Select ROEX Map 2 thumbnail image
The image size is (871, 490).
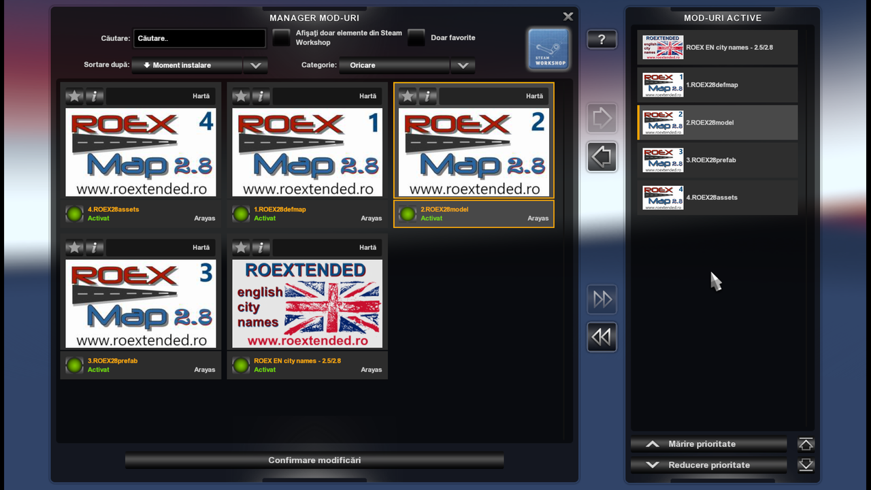coord(474,152)
